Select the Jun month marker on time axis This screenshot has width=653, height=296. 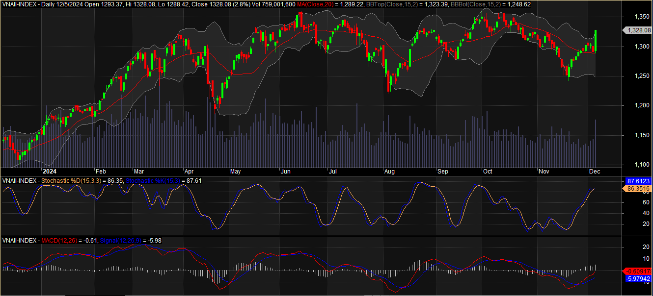coord(285,172)
